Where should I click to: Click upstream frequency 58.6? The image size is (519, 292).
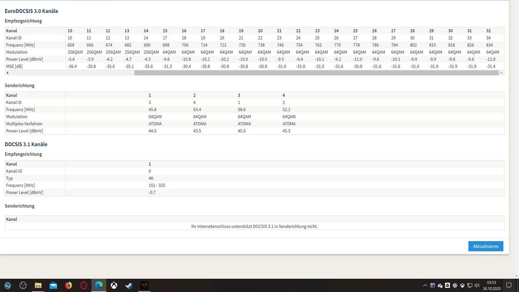[242, 110]
